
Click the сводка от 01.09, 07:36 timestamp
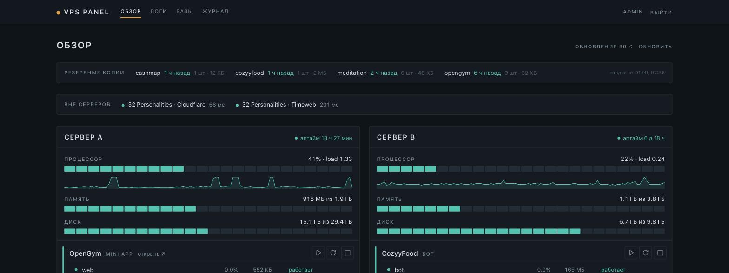point(637,73)
